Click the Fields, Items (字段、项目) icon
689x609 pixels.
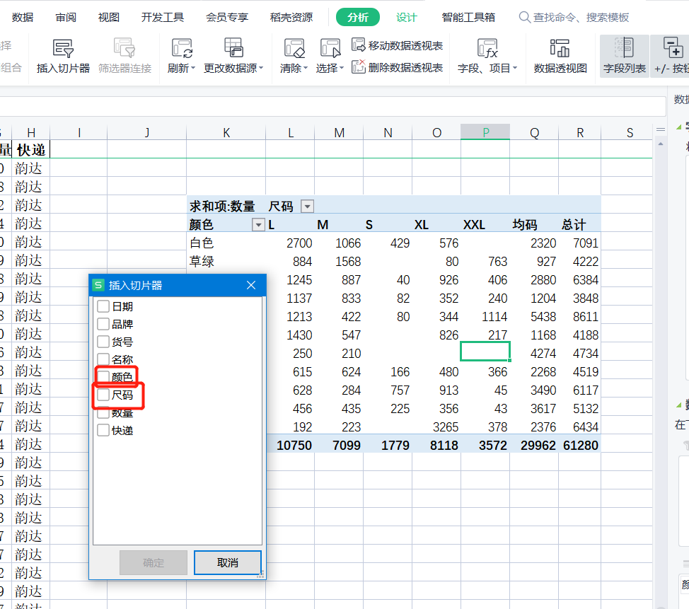pyautogui.click(x=487, y=50)
